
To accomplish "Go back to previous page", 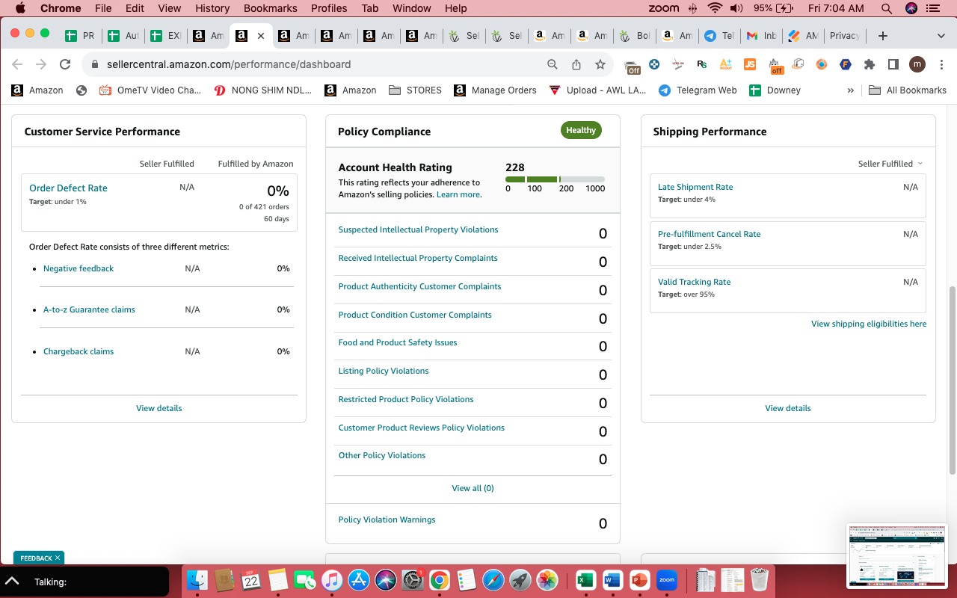I will click(x=17, y=64).
